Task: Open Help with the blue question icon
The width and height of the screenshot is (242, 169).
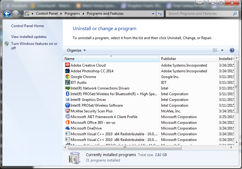Action: pos(232,50)
